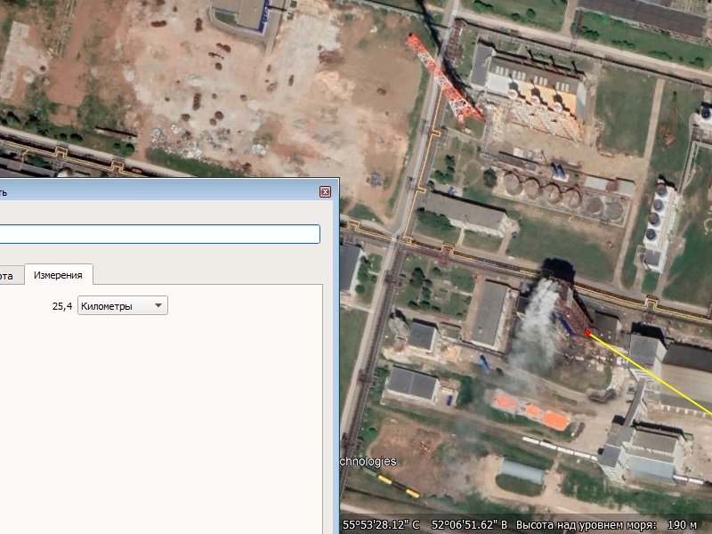
Task: Close the measurement dialog window
Action: pyautogui.click(x=325, y=191)
